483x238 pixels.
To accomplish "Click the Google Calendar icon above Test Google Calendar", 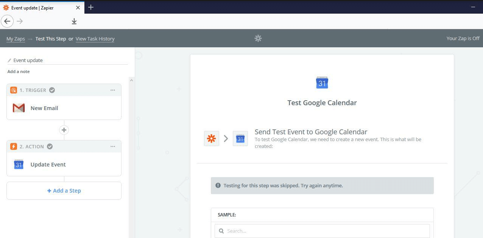I will point(322,82).
